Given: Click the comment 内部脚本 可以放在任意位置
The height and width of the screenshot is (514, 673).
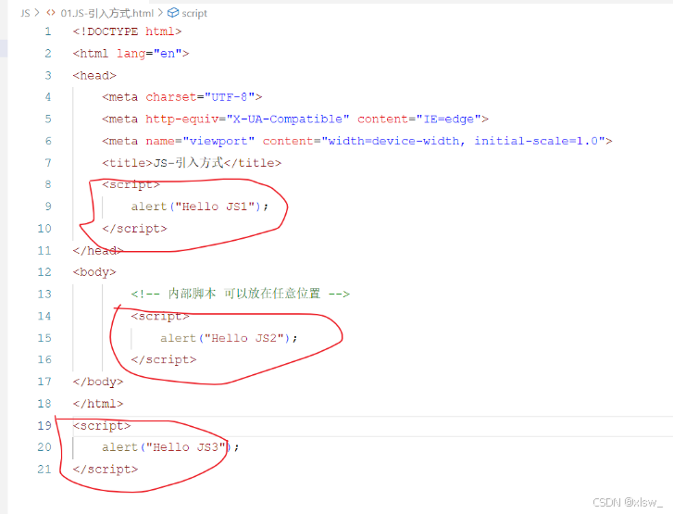Looking at the screenshot, I should [244, 294].
